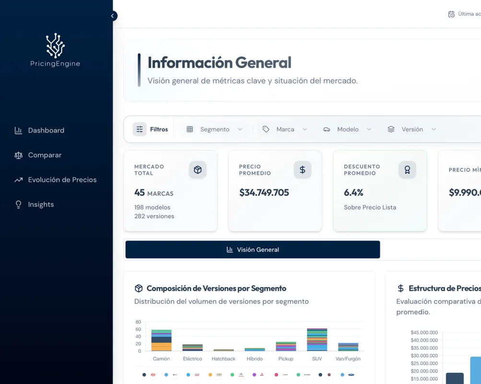Click the '$34.749.705' average price value

click(x=264, y=193)
